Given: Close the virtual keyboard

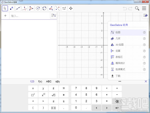Looking at the screenshot, I should (x=146, y=81).
